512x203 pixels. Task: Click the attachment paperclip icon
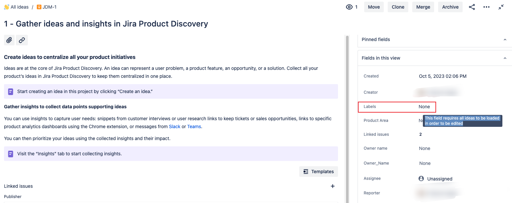pos(9,40)
